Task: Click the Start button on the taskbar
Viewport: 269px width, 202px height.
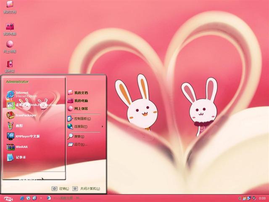Action: [8, 198]
